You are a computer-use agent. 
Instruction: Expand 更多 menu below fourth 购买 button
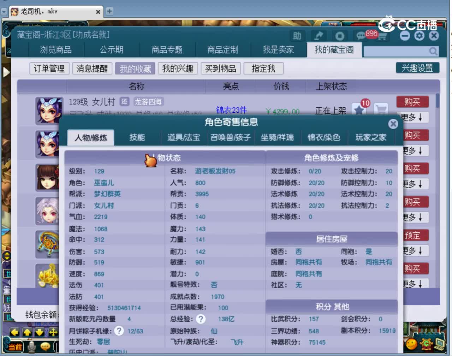tap(415, 217)
